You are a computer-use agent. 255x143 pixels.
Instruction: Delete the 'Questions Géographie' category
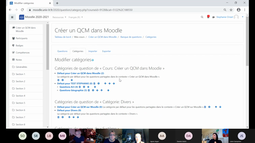tap(89, 90)
